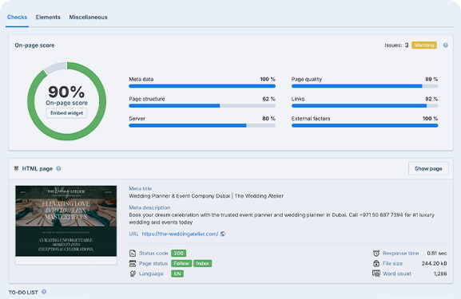The image size is (461, 299).
Task: Click the Index badge
Action: 202,263
